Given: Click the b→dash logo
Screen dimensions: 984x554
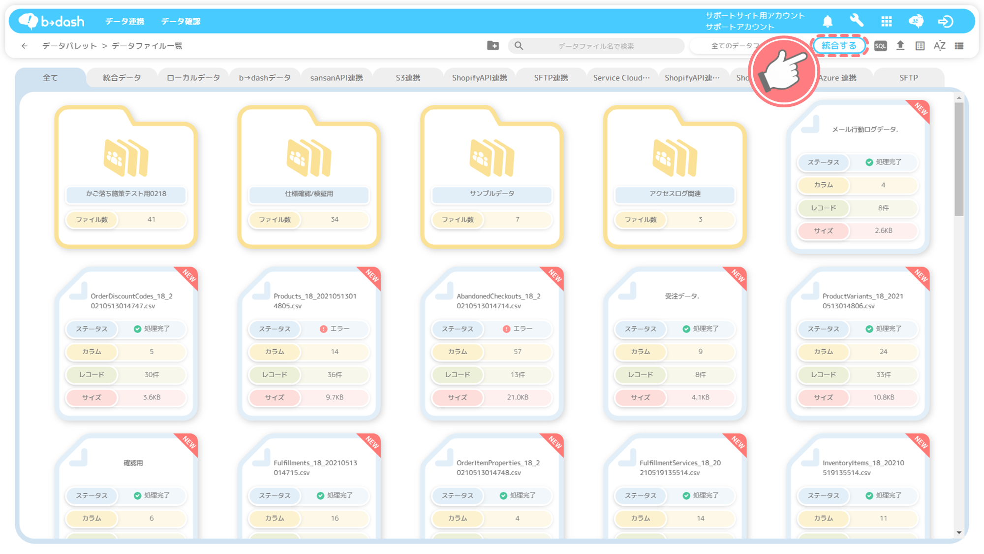Looking at the screenshot, I should tap(51, 21).
